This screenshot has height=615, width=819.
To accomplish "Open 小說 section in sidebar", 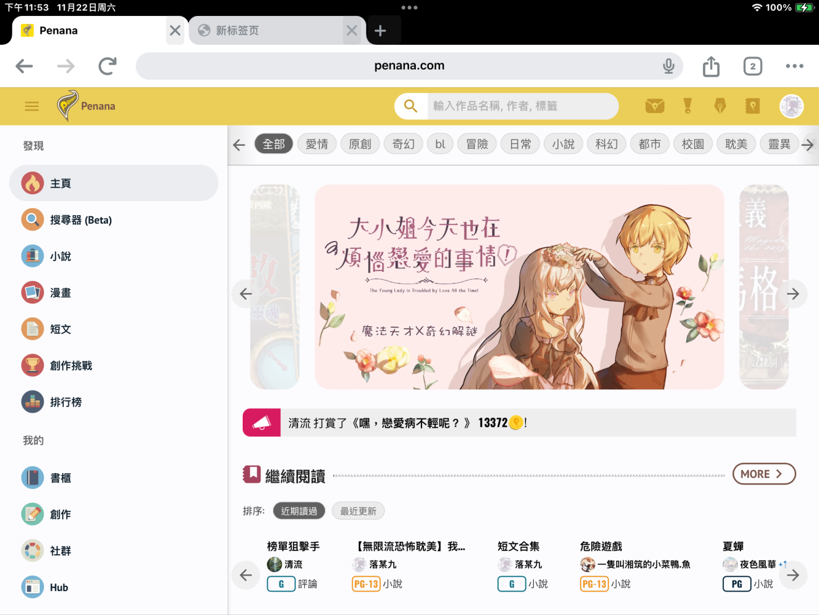I will coord(114,256).
